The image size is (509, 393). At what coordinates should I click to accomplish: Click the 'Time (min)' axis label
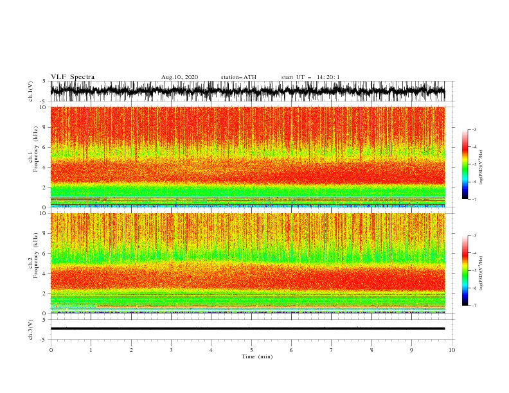257,356
